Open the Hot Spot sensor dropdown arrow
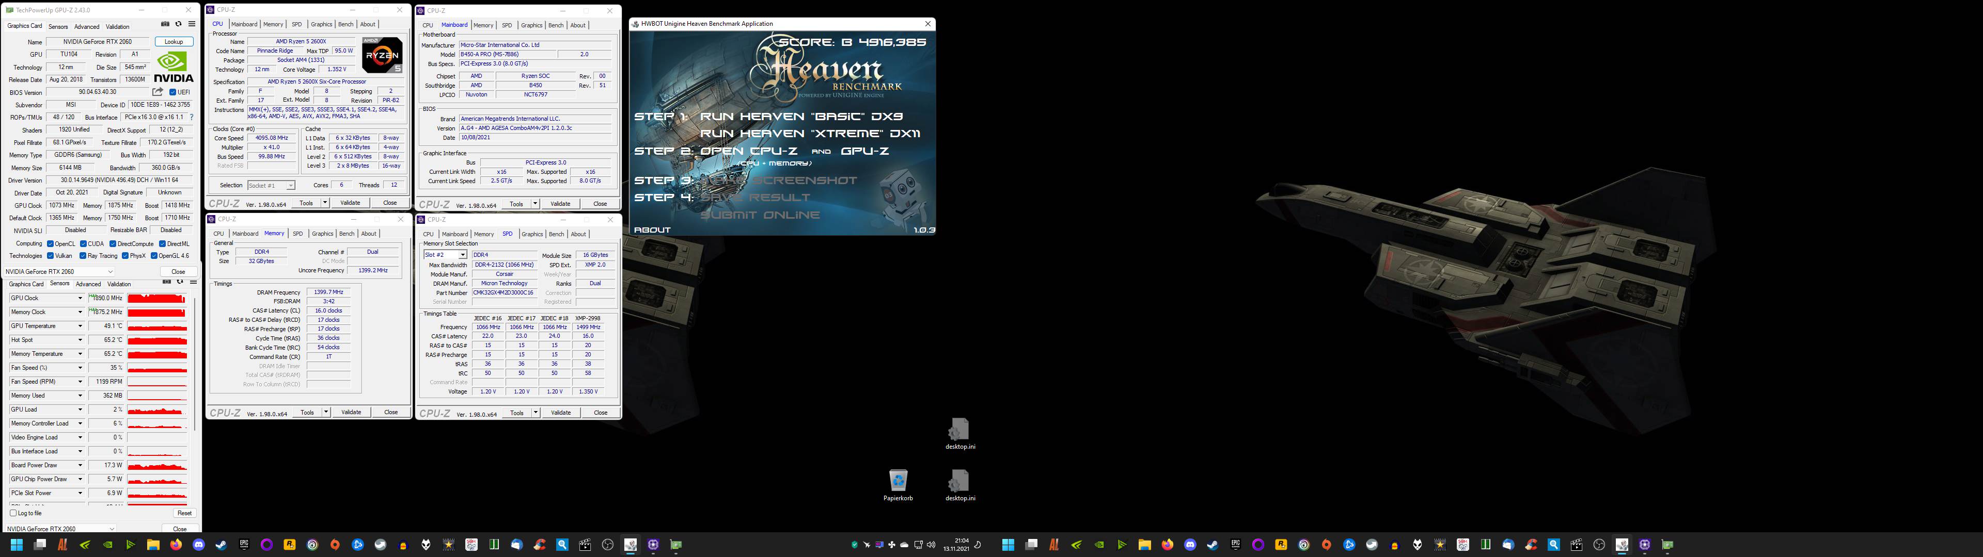This screenshot has height=557, width=1983. [x=80, y=340]
